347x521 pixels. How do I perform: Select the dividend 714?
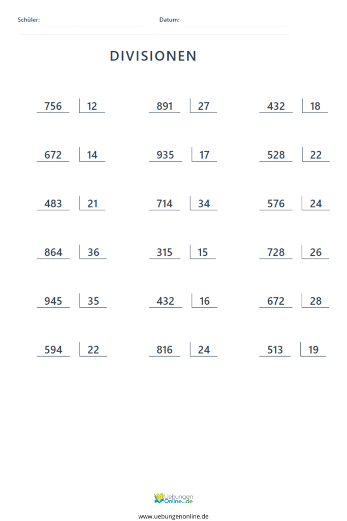point(165,204)
